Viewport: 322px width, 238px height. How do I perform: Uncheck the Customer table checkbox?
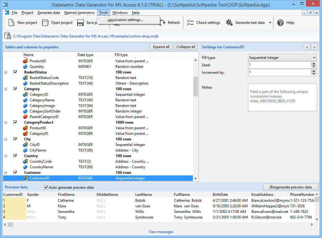pos(15,172)
